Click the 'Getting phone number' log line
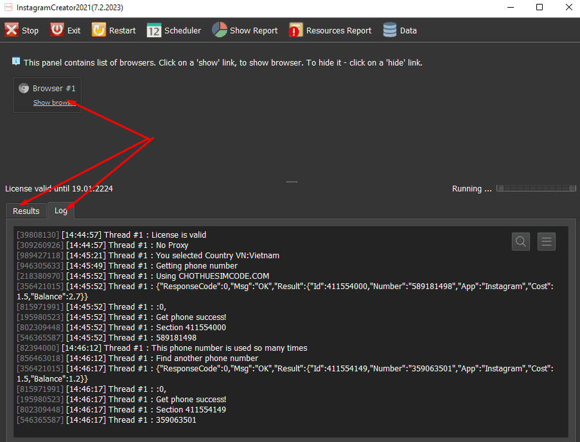This screenshot has height=442, width=580. tap(127, 266)
